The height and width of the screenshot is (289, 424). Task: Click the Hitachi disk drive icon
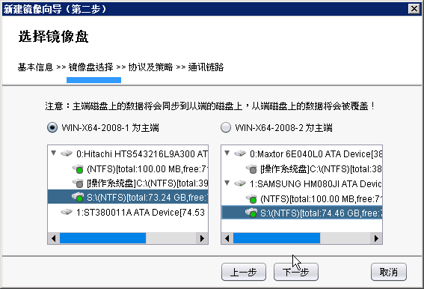pos(67,153)
